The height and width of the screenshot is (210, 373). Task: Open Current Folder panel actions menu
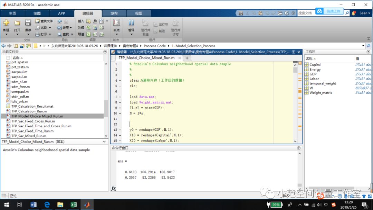(x=105, y=52)
